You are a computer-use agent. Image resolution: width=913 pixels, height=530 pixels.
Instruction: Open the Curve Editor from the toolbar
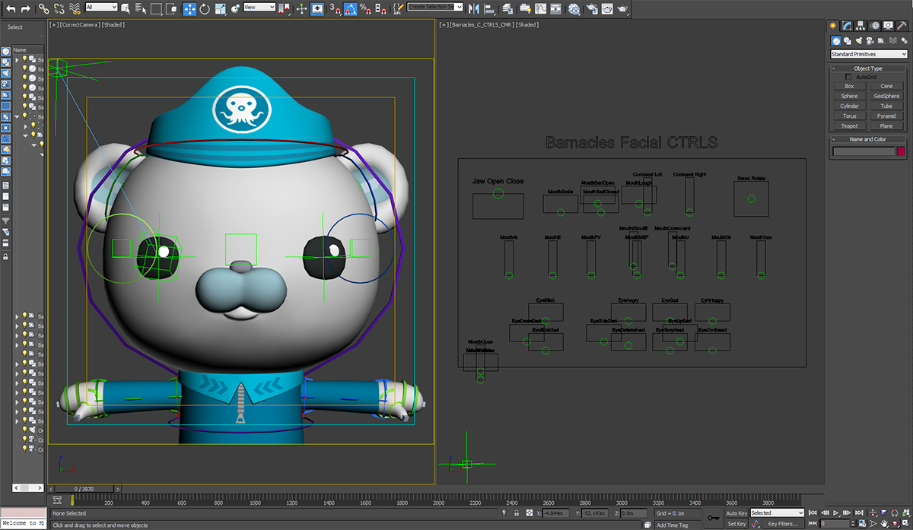click(x=542, y=9)
